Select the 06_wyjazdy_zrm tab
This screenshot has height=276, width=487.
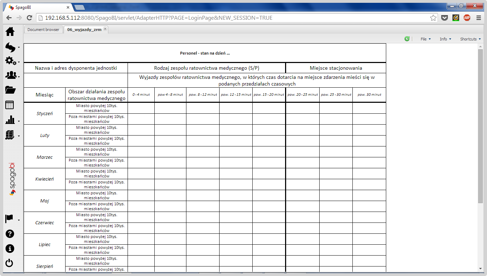click(84, 30)
